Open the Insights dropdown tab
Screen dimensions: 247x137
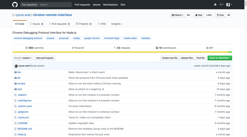pos(117,24)
